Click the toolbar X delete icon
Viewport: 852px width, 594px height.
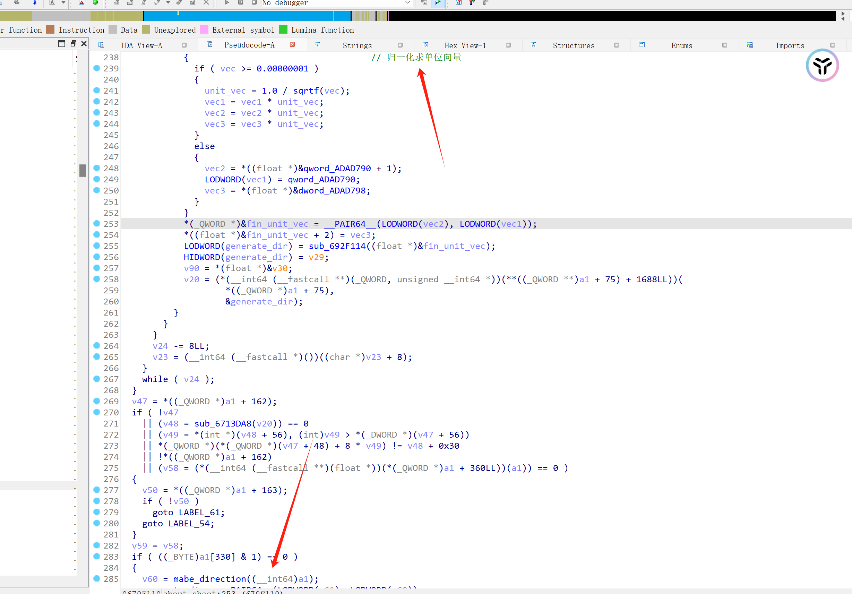206,2
